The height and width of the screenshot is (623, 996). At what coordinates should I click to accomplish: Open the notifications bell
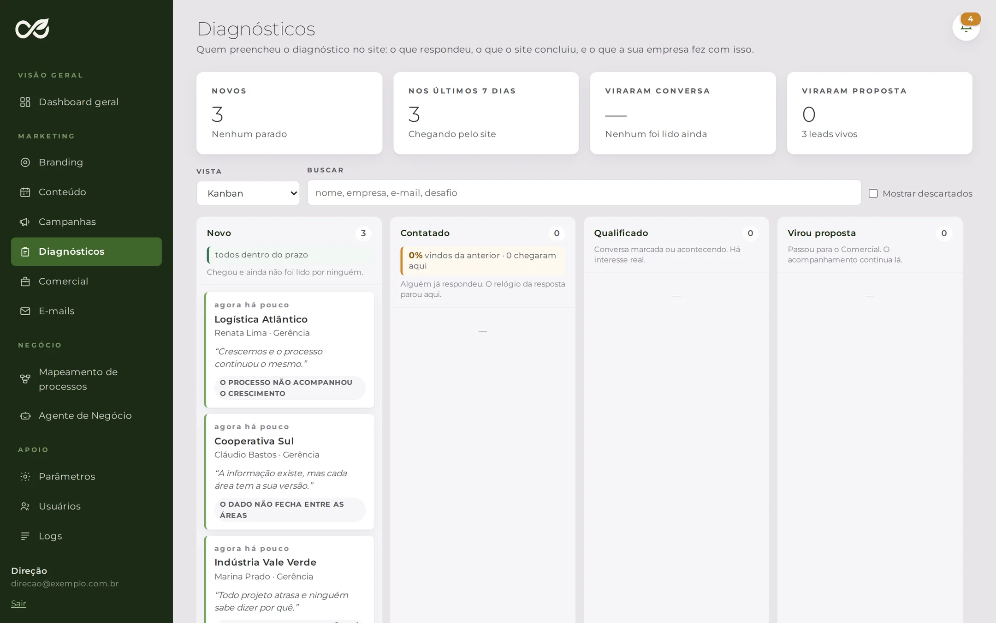pos(966,27)
